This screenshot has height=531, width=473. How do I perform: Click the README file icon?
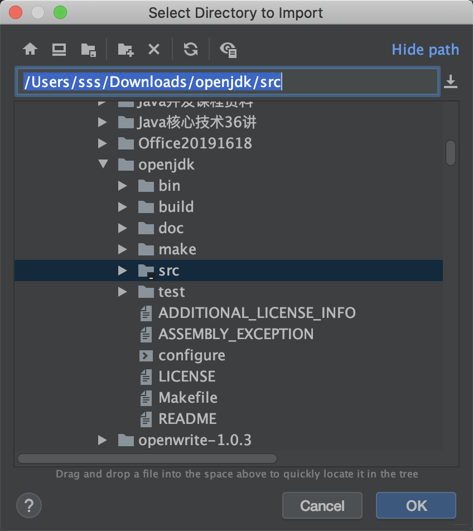[x=146, y=419]
